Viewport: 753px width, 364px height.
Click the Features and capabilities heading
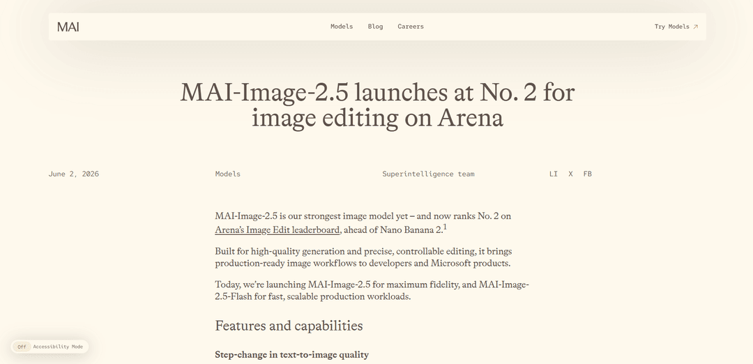[x=289, y=326]
